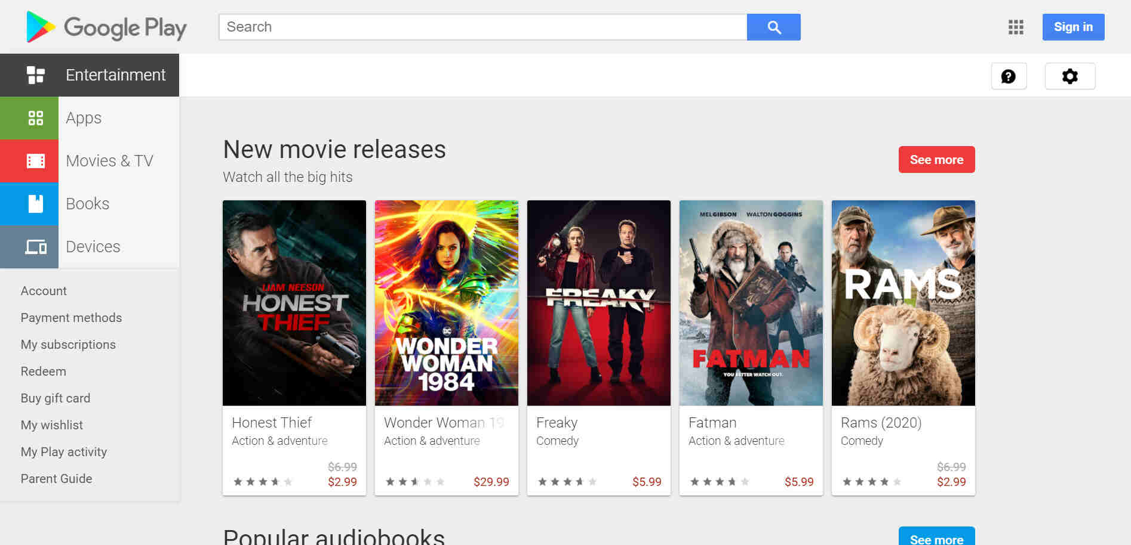Viewport: 1131px width, 545px height.
Task: Click the star rating on Honest Thief
Action: [263, 482]
